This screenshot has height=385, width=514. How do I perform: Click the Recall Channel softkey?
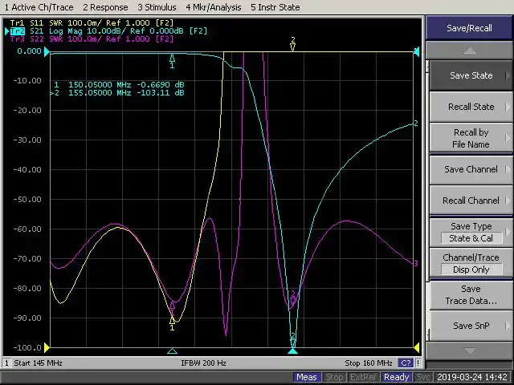click(471, 201)
